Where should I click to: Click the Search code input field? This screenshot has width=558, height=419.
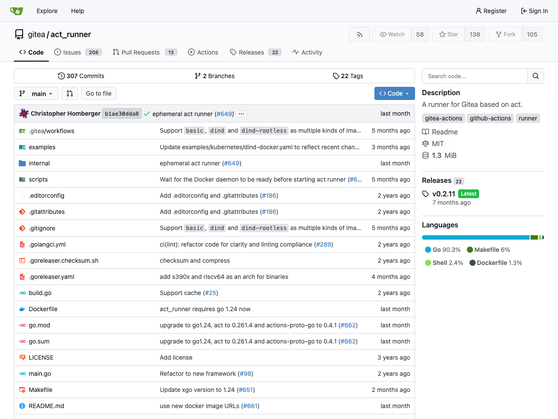pyautogui.click(x=475, y=76)
